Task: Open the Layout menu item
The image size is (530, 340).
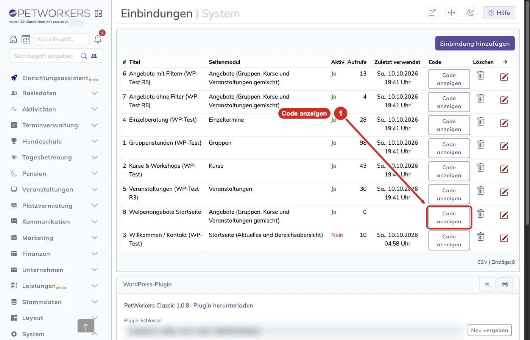Action: (x=55, y=318)
